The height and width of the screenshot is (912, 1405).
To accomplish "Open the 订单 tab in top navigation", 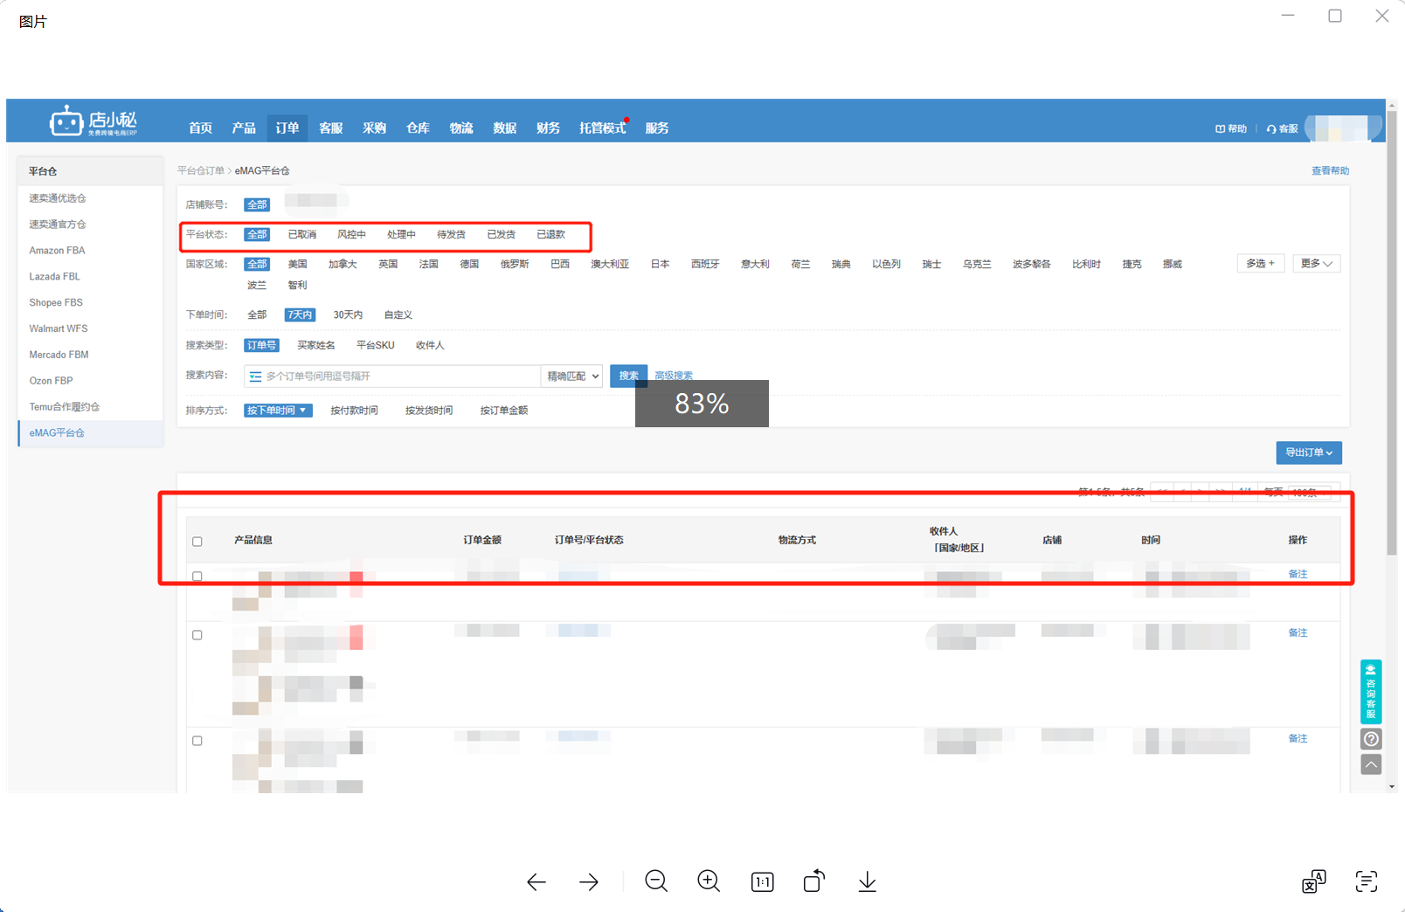I will coord(287,128).
